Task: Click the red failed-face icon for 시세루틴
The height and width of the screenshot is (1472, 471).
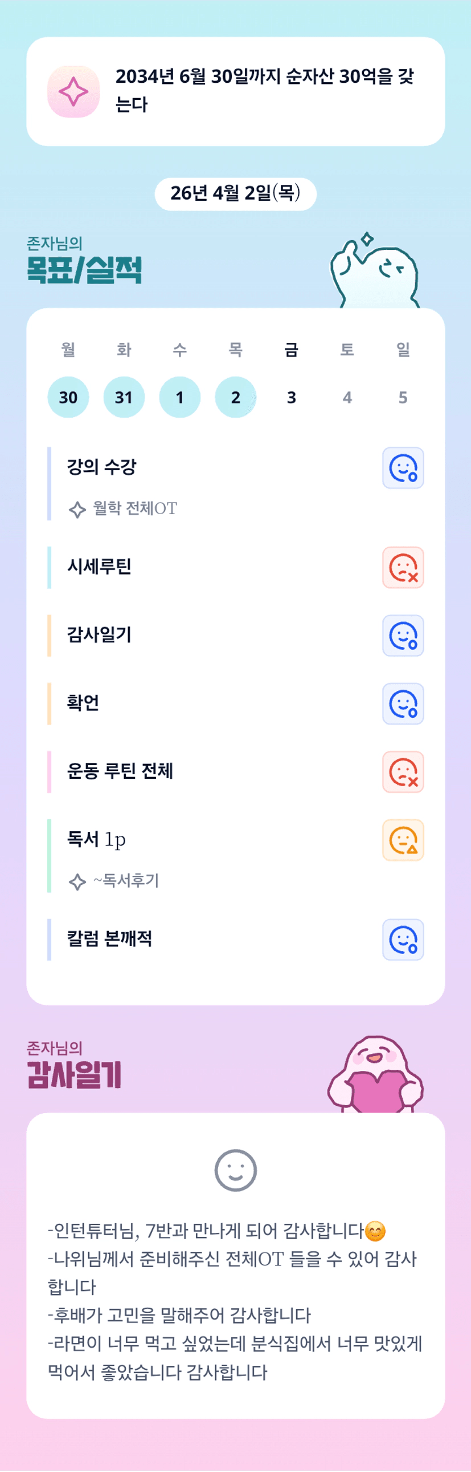Action: [x=403, y=568]
